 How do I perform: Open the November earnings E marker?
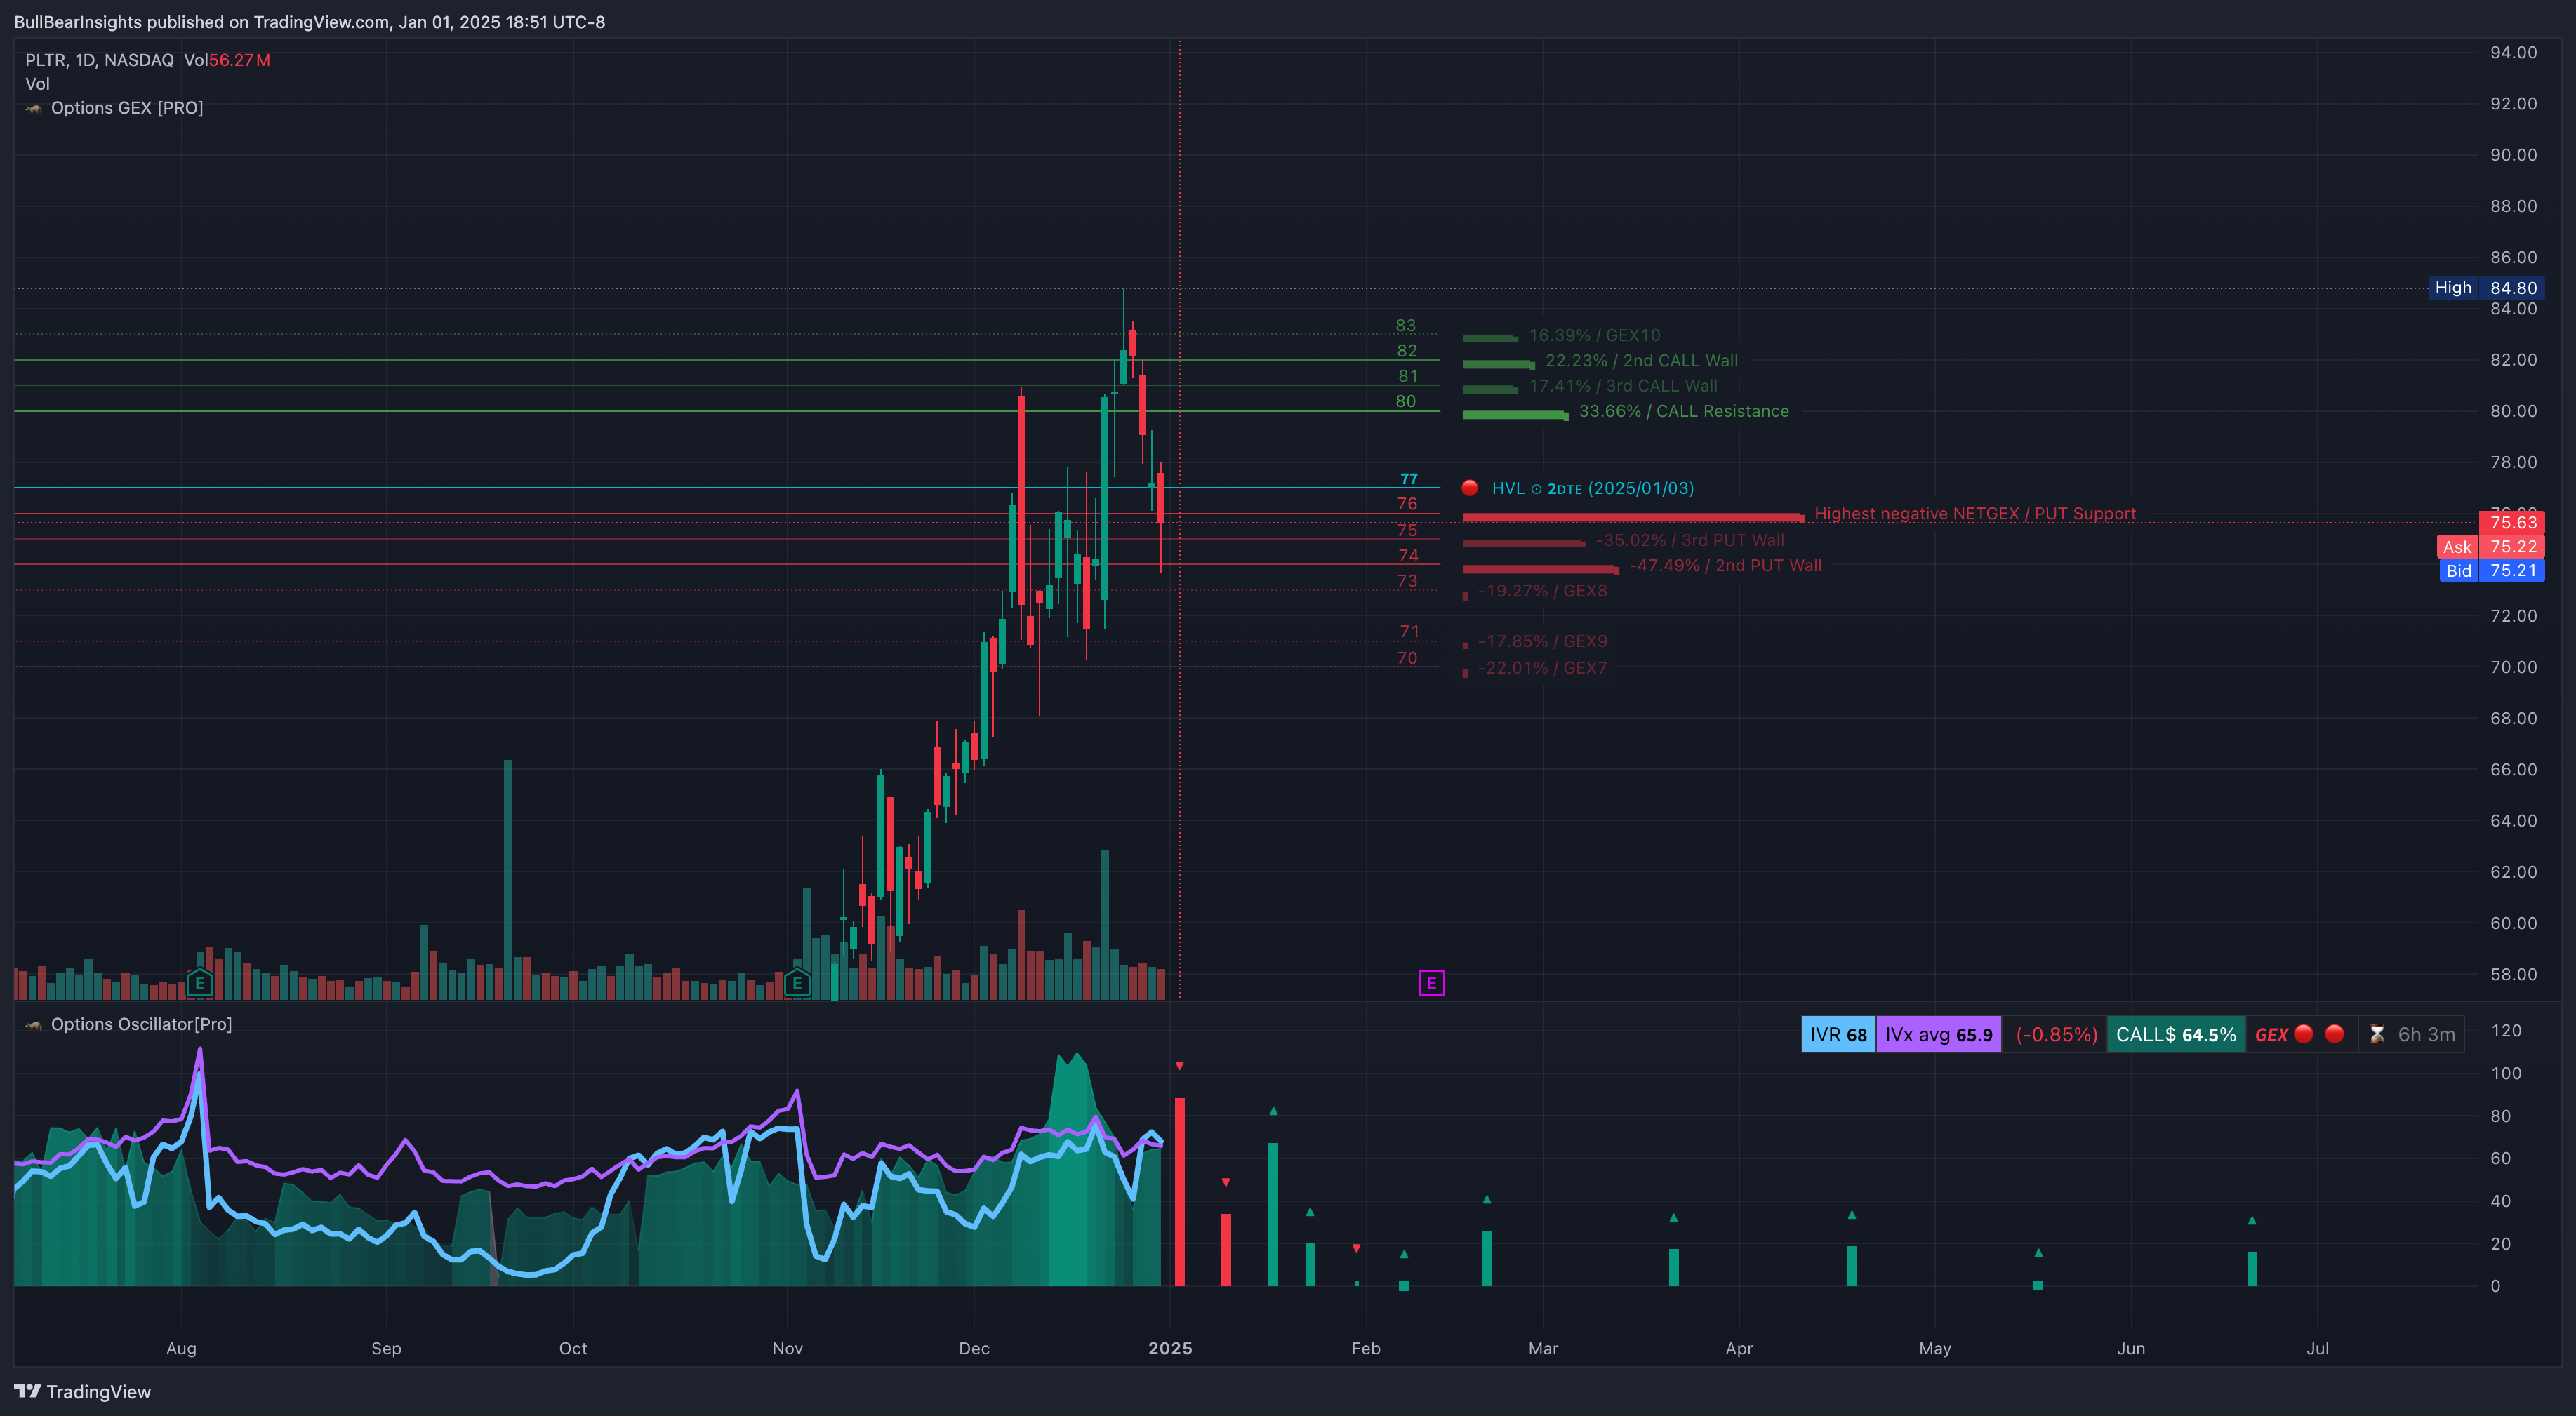(797, 983)
